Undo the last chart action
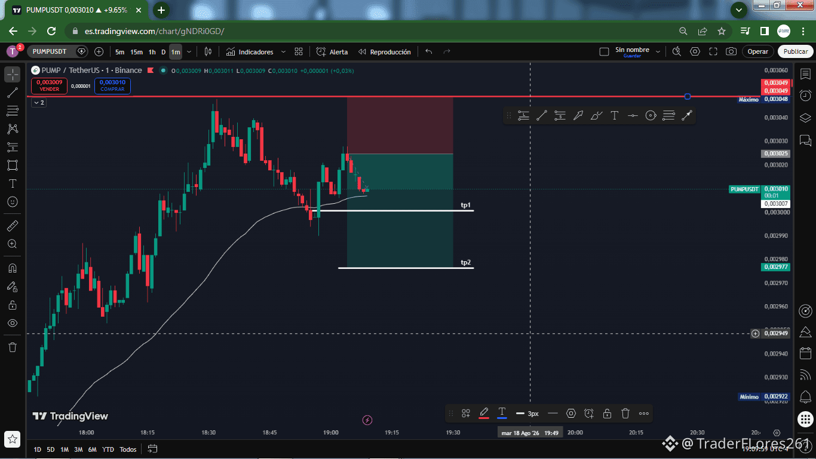This screenshot has width=816, height=459. click(x=429, y=52)
